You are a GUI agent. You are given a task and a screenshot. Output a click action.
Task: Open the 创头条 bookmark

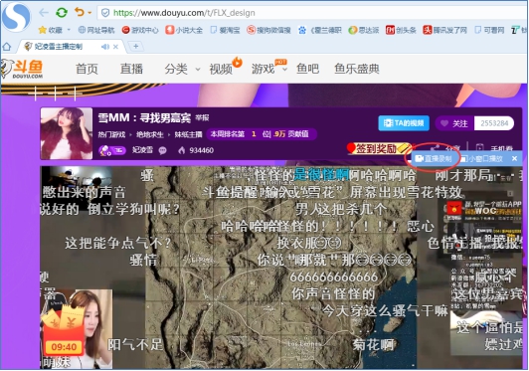coord(401,30)
